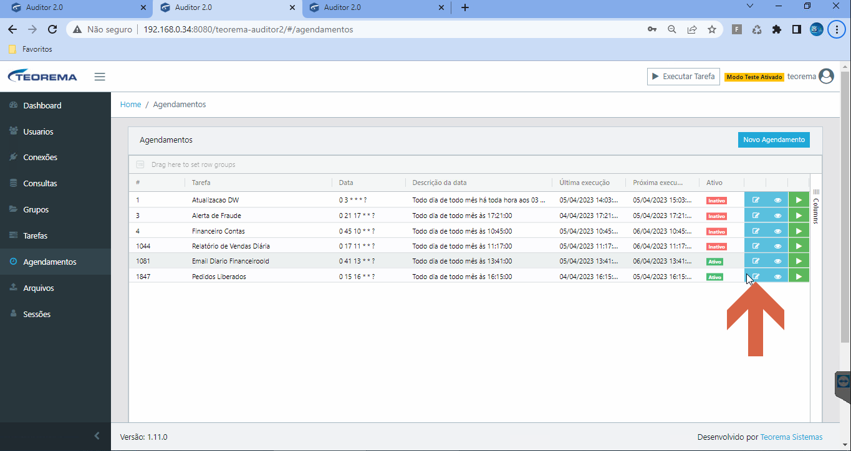851x451 pixels.
Task: Open the Favoritos bookmarks folder
Action: pyautogui.click(x=30, y=49)
